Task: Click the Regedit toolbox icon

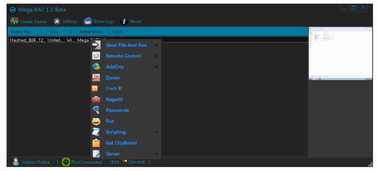Action: coord(96,99)
